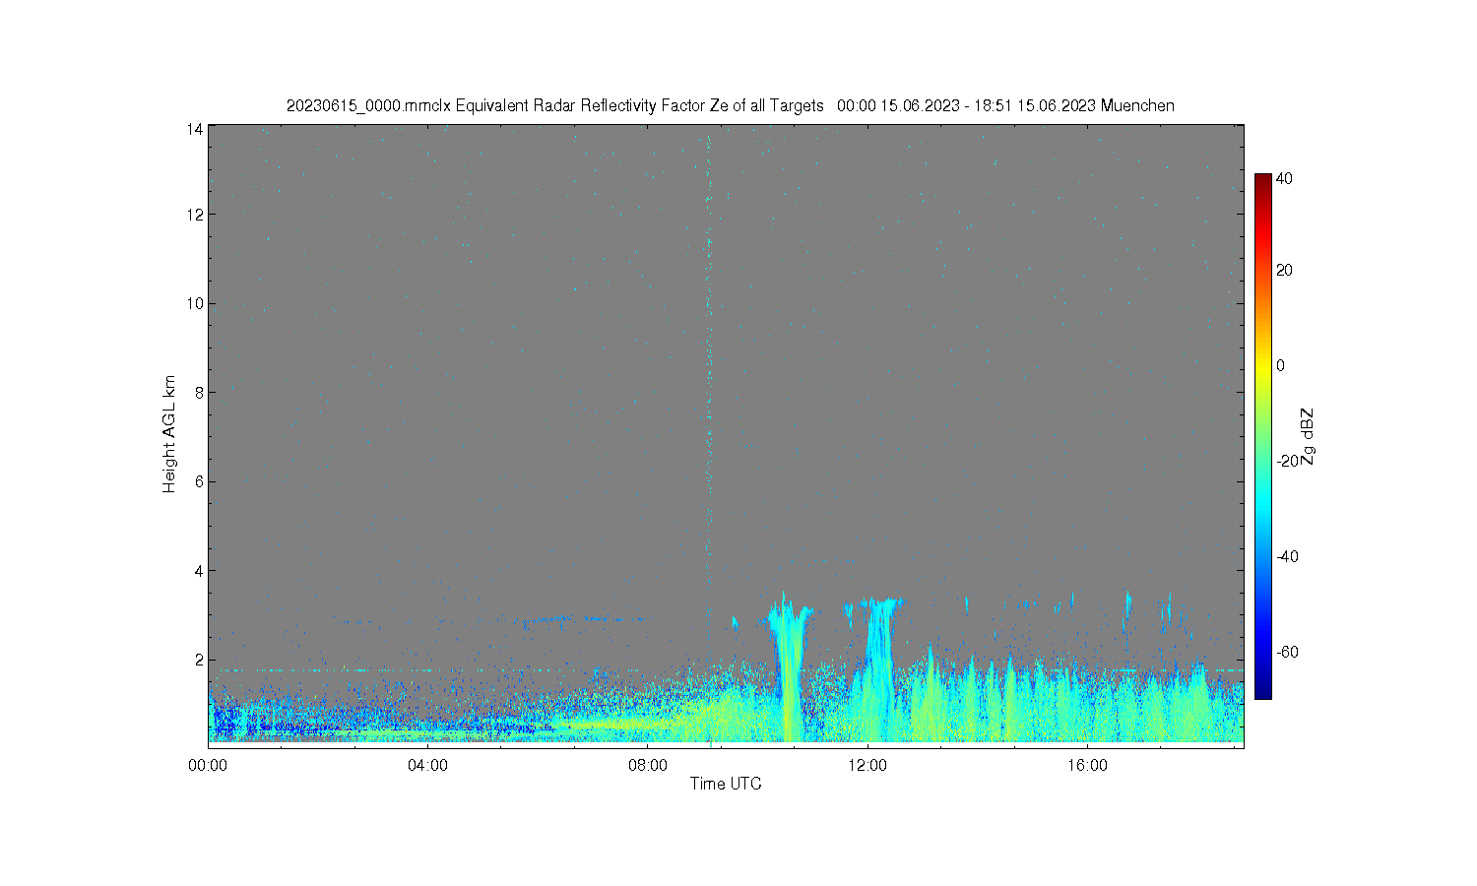
Task: Click the 8 km height tick label
Action: 199,392
